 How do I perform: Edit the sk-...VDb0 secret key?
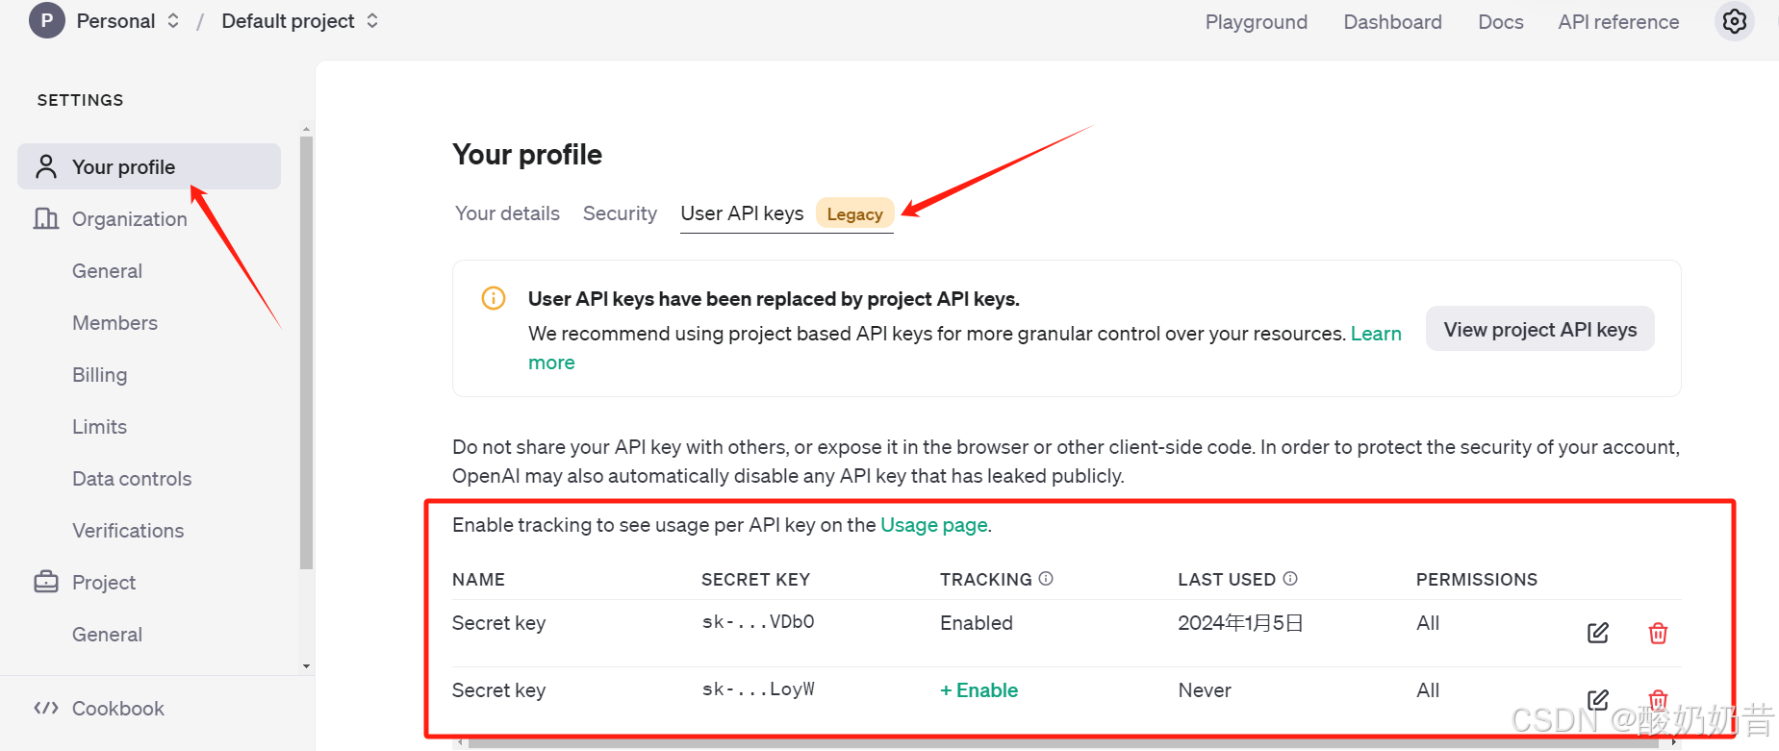[x=1597, y=633]
